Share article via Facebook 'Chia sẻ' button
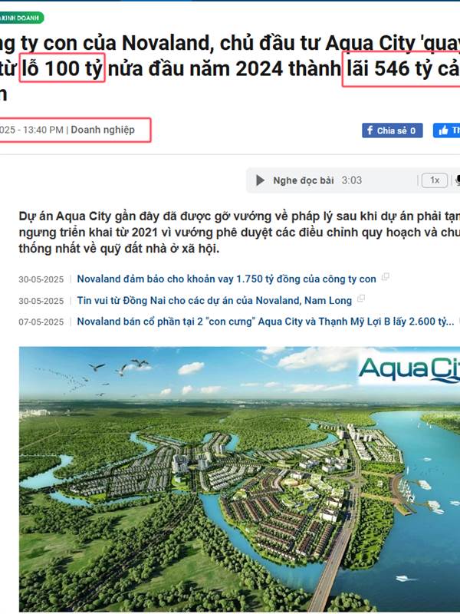460x614 pixels. [x=393, y=130]
